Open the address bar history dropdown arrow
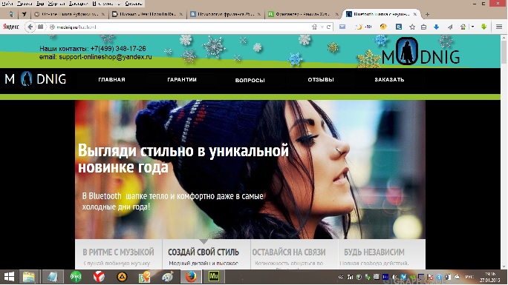This screenshot has width=508, height=285. (322, 27)
